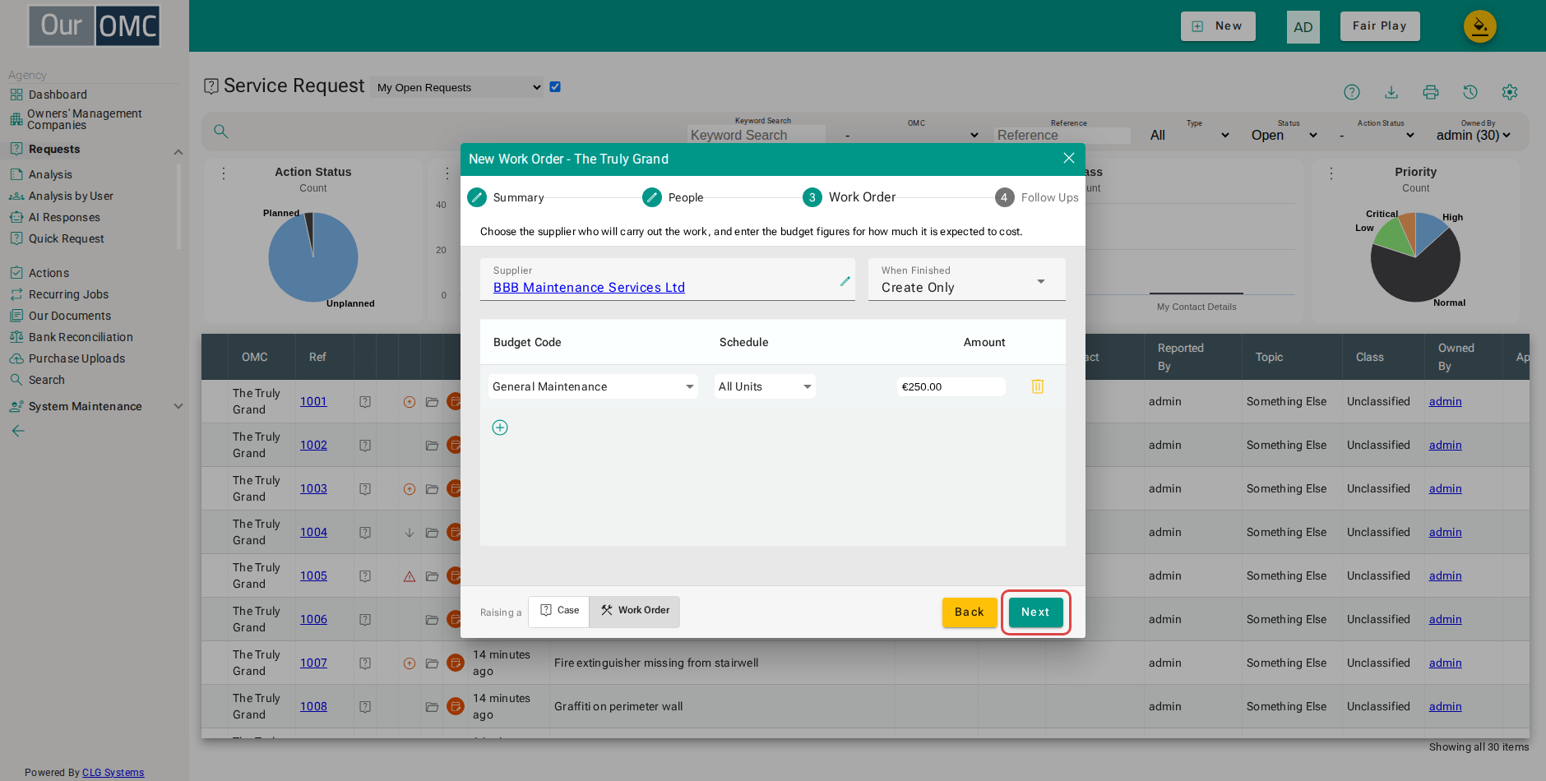Go to Follow Ups step
Viewport: 1546px width, 781px height.
pos(1037,197)
